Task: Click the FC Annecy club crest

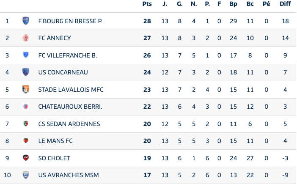Action: point(26,38)
